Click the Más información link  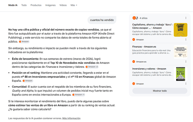click(71, 118)
